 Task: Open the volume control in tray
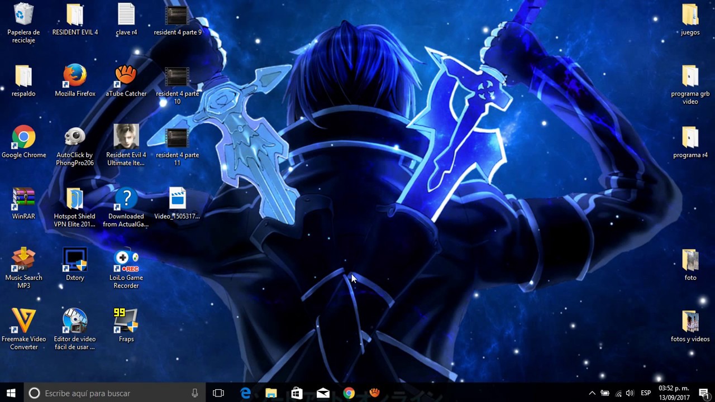pyautogui.click(x=630, y=393)
